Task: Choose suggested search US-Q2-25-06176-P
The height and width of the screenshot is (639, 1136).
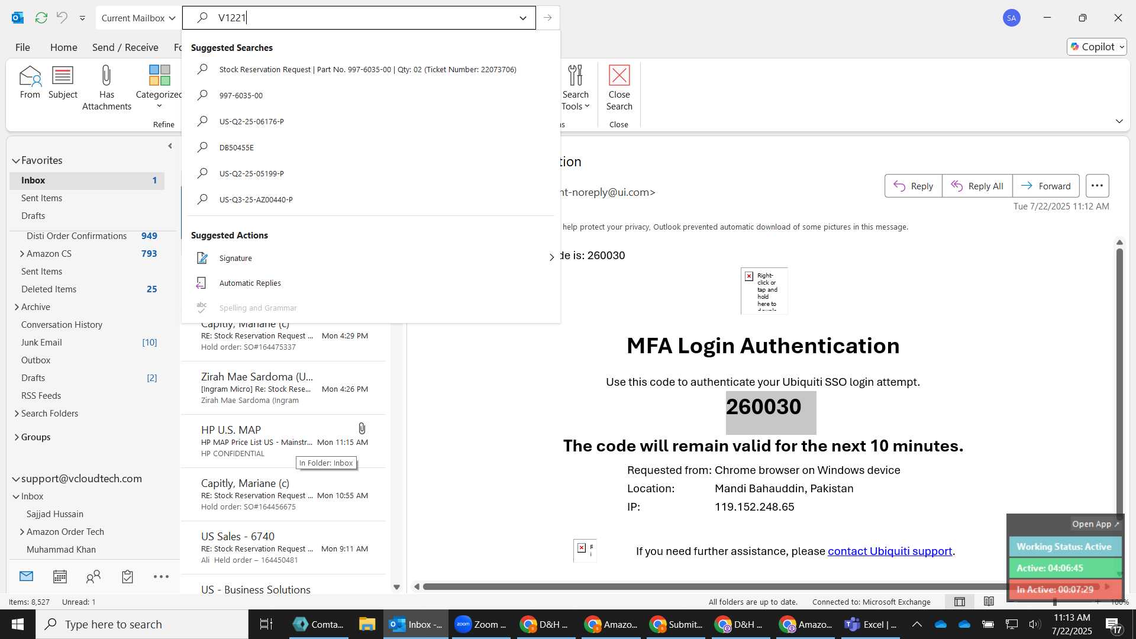Action: tap(371, 121)
